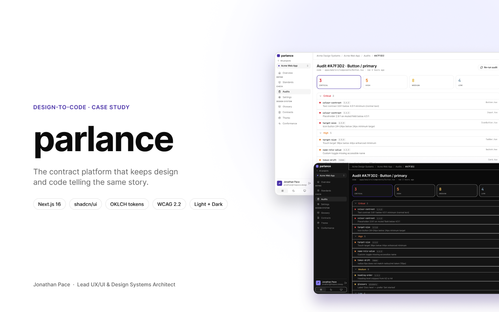Switch to dark mode moon toggle in light window

click(294, 191)
